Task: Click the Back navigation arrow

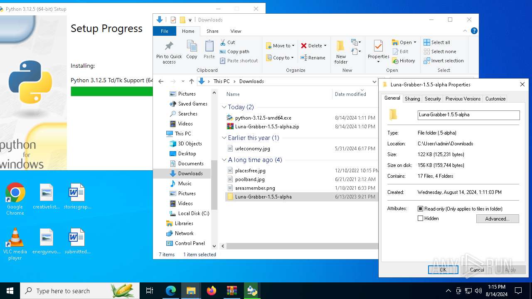Action: coord(161,81)
